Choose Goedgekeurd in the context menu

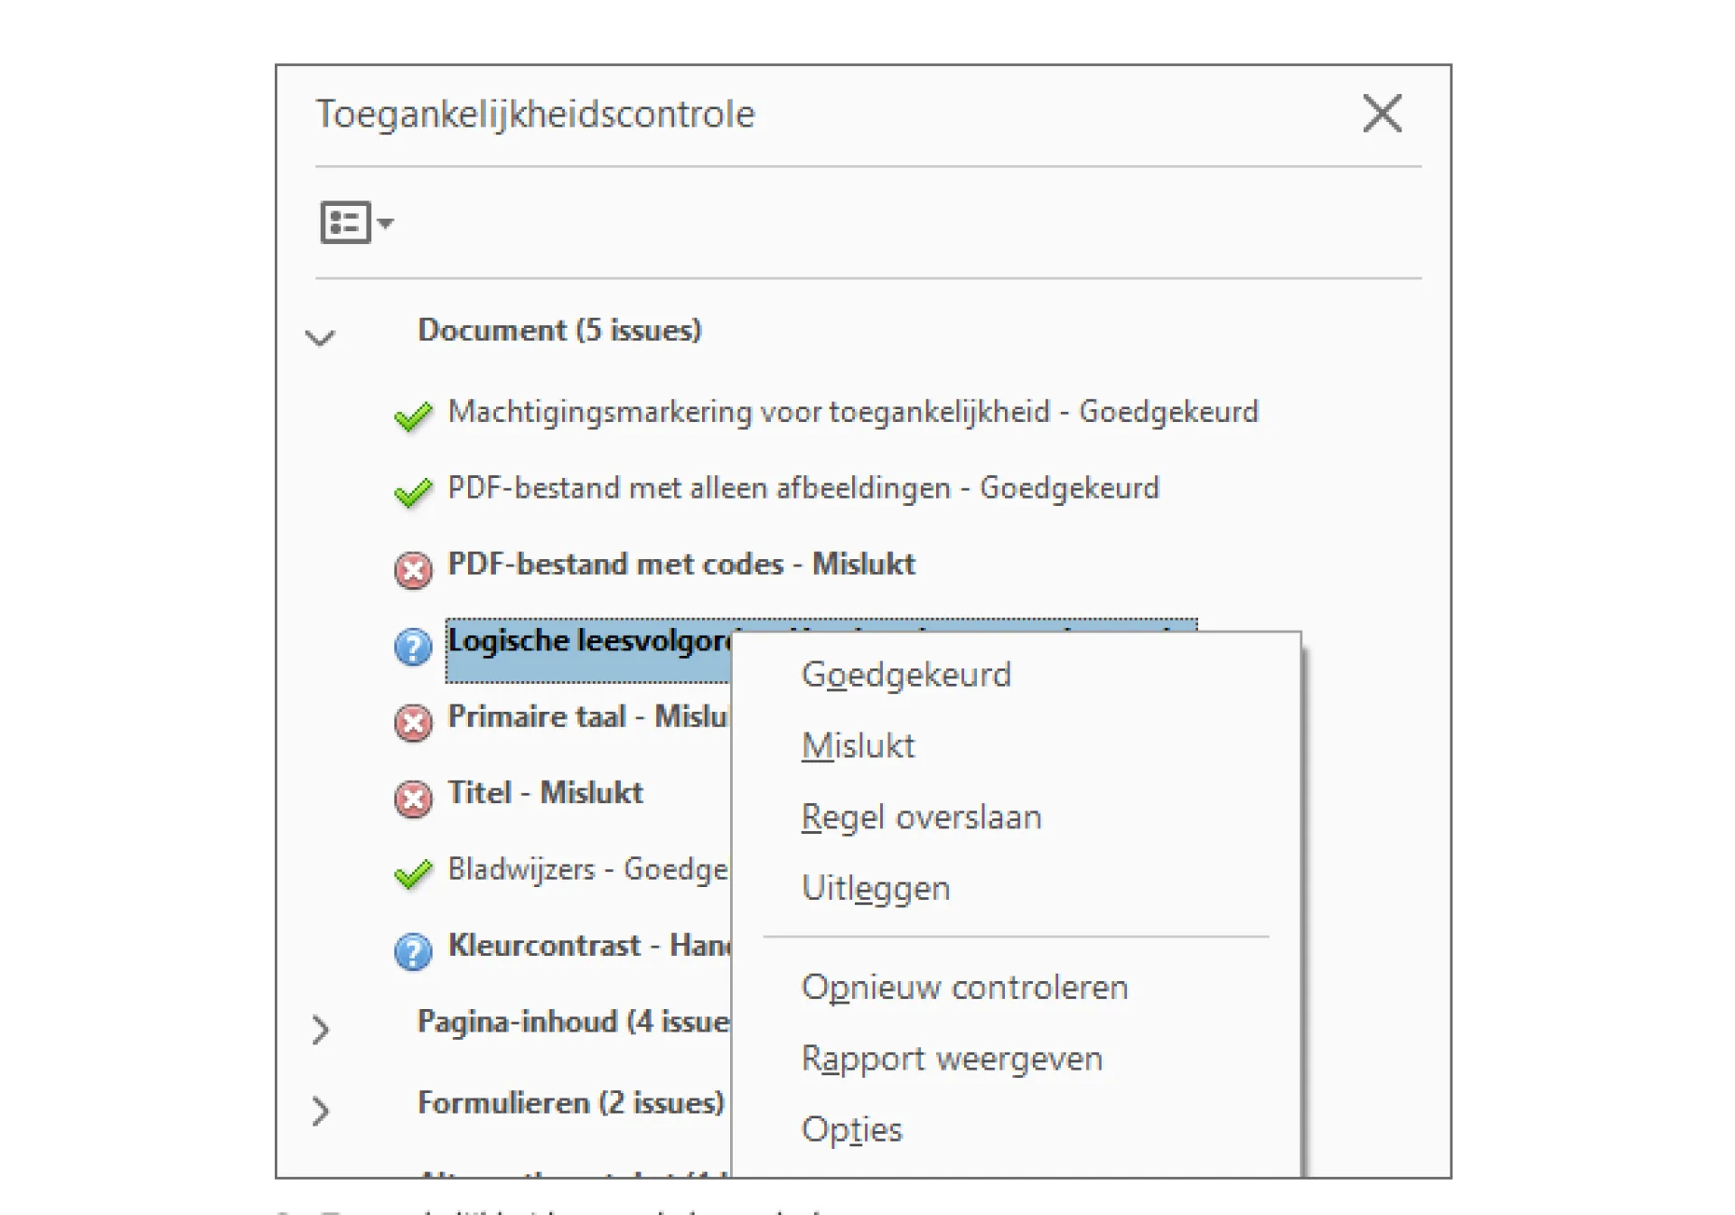tap(906, 675)
